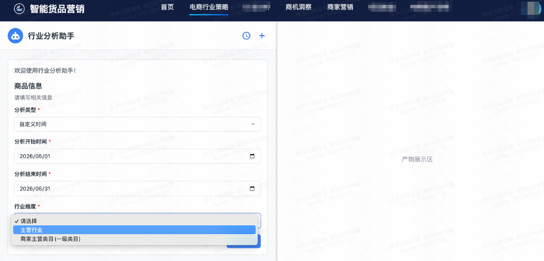This screenshot has height=261, width=544.
Task: Click the 行业维度 field label
Action: (25, 206)
